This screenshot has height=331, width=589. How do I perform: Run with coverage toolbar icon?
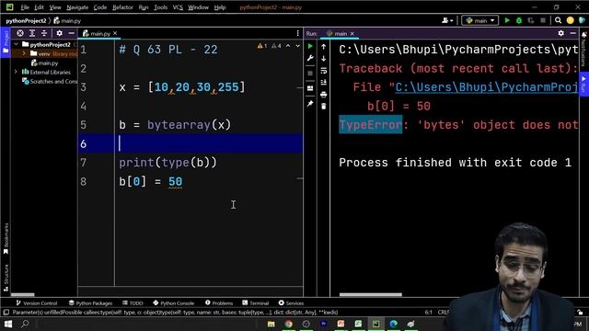(531, 20)
